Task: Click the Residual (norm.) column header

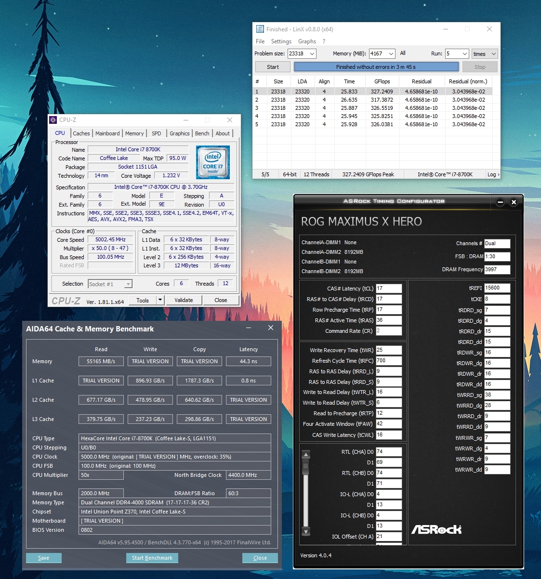Action: coord(468,81)
